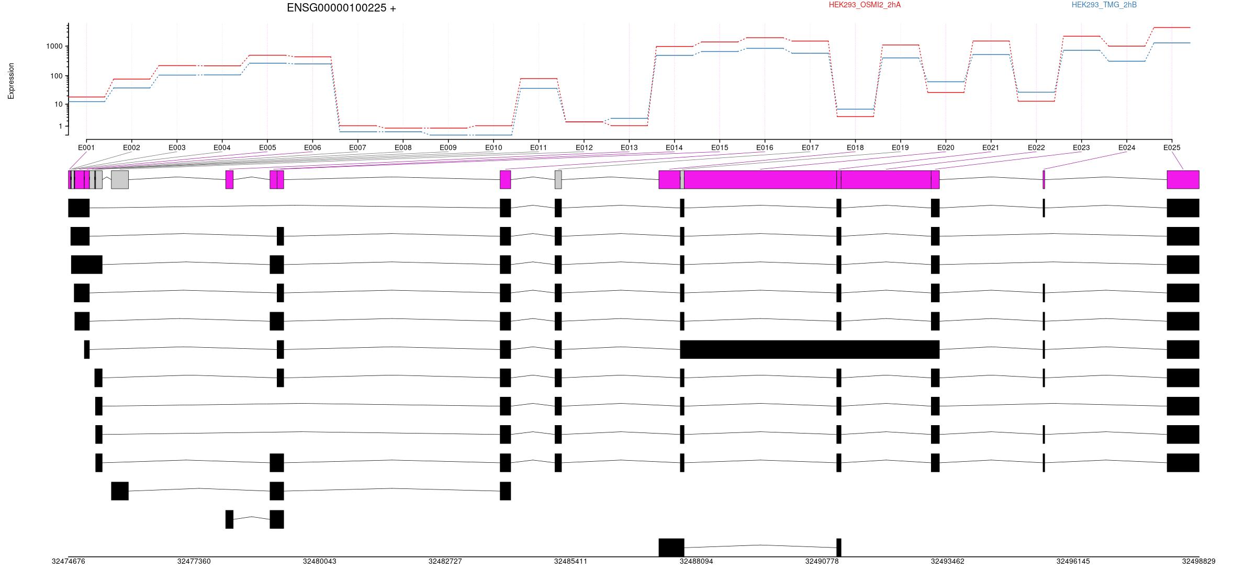
Task: Click y-axis tick value 100
Action: pyautogui.click(x=57, y=76)
